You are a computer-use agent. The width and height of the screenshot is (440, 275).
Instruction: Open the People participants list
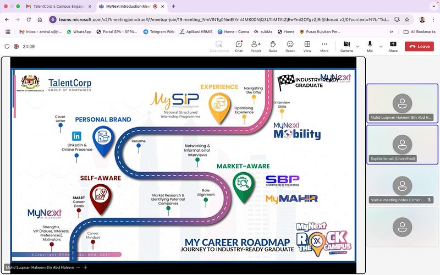[256, 47]
